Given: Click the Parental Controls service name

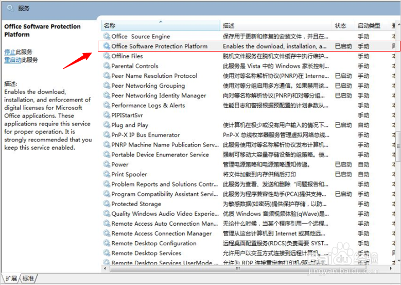Looking at the screenshot, I should coord(135,66).
